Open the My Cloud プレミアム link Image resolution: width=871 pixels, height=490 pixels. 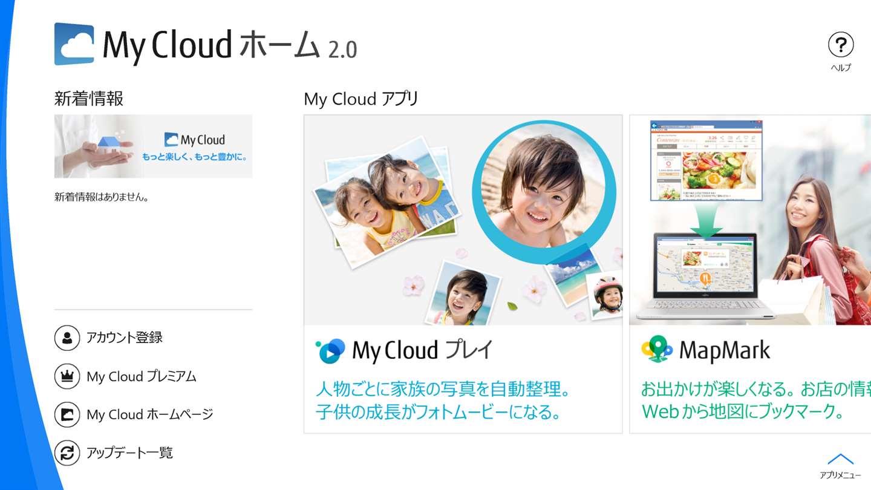tap(142, 376)
